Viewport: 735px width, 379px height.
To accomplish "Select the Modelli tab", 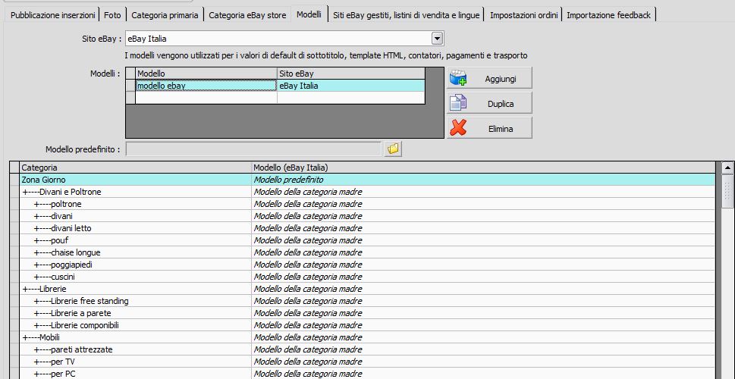I will [x=309, y=14].
